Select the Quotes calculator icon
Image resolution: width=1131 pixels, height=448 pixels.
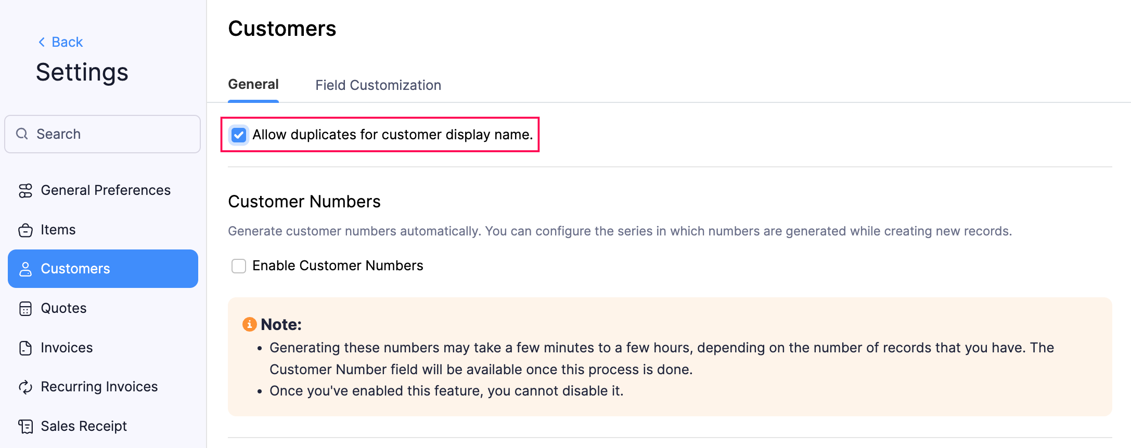[26, 308]
